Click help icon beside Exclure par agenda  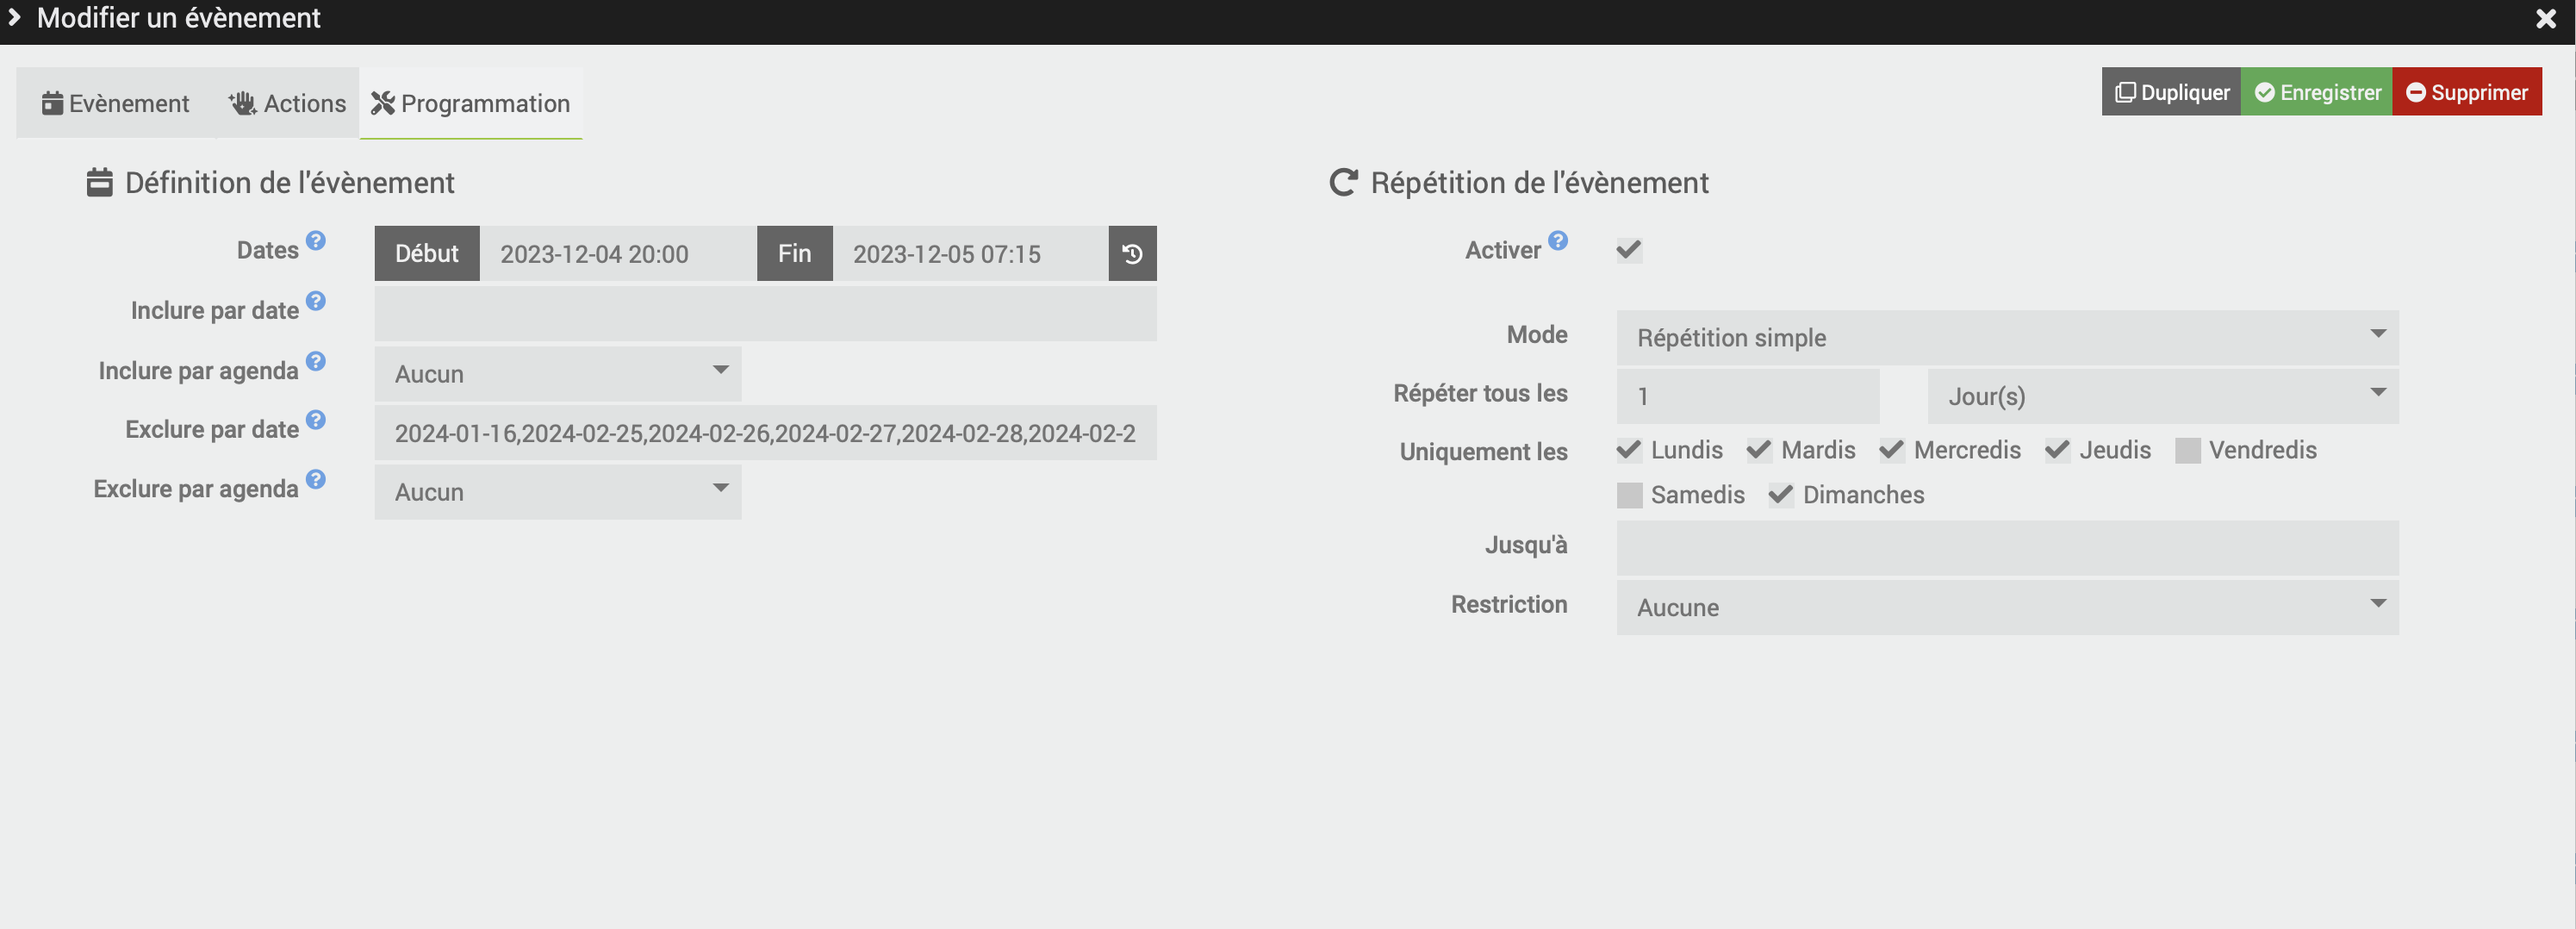(316, 479)
